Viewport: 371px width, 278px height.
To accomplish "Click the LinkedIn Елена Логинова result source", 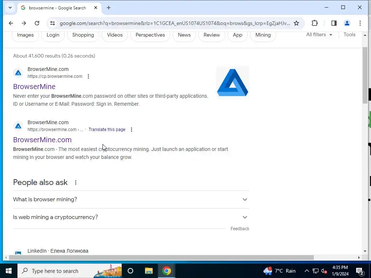I will click(x=58, y=251).
